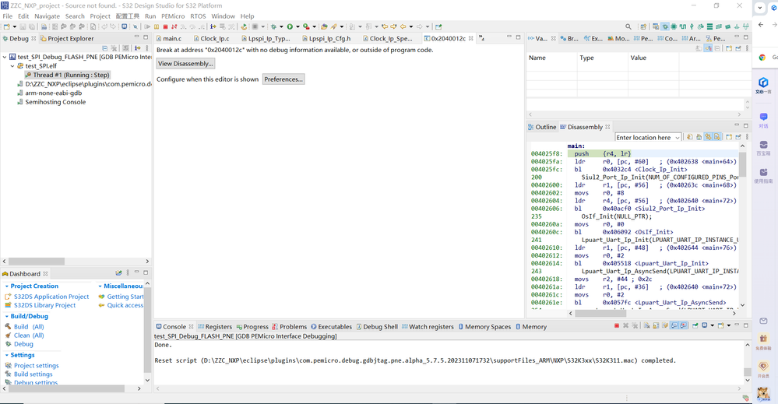This screenshot has height=404, width=778.
Task: Collapse the Miscellaneous section in Dashboard
Action: [100, 286]
